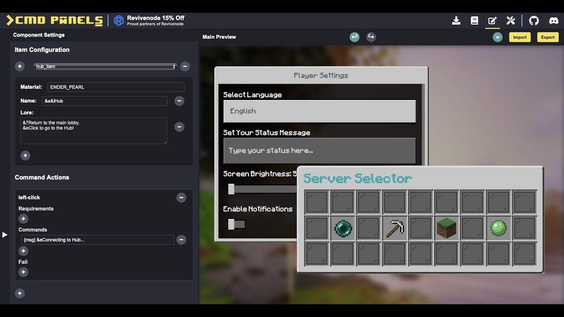The image size is (564, 317).
Task: Add a new requirement under Requirements
Action: click(x=23, y=219)
